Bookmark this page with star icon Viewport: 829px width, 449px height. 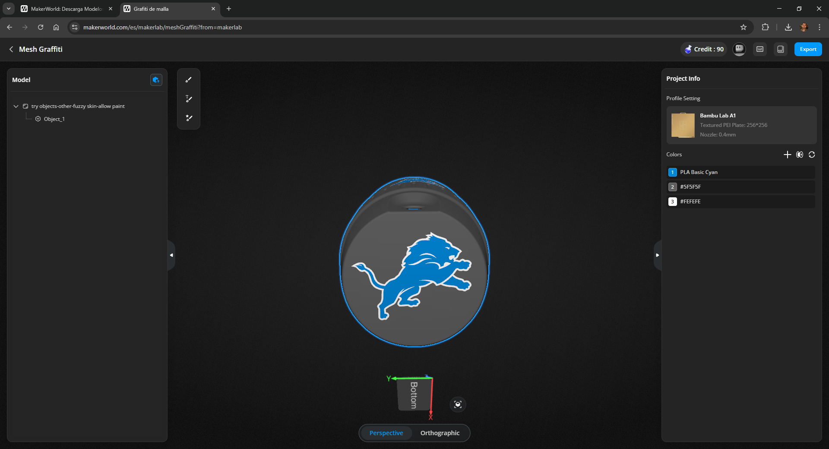click(x=744, y=27)
